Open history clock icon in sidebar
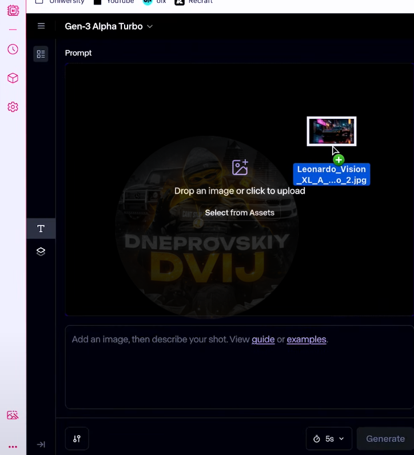Viewport: 414px width, 455px height. click(13, 49)
